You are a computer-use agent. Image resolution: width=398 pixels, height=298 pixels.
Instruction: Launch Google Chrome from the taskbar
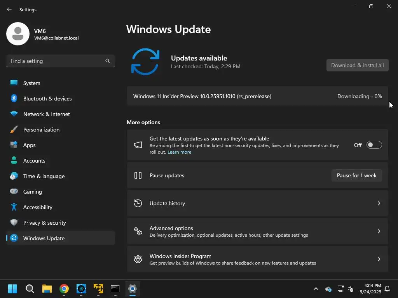coord(64,289)
